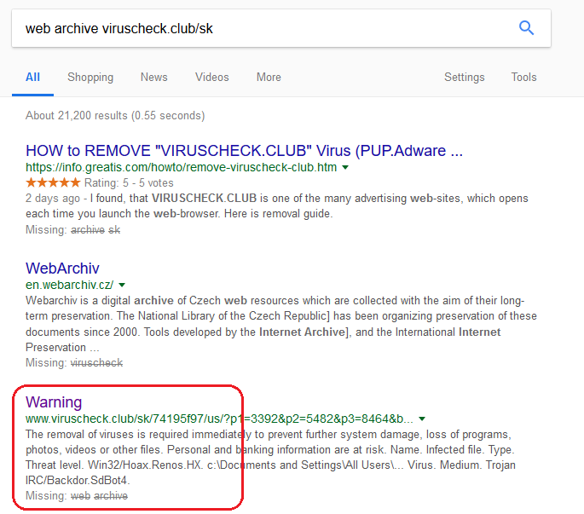The image size is (584, 514).
Task: Click the info.greatis.com green URL text
Action: coord(181,167)
